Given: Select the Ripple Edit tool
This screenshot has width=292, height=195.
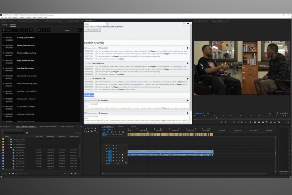Looking at the screenshot, I should 92,128.
